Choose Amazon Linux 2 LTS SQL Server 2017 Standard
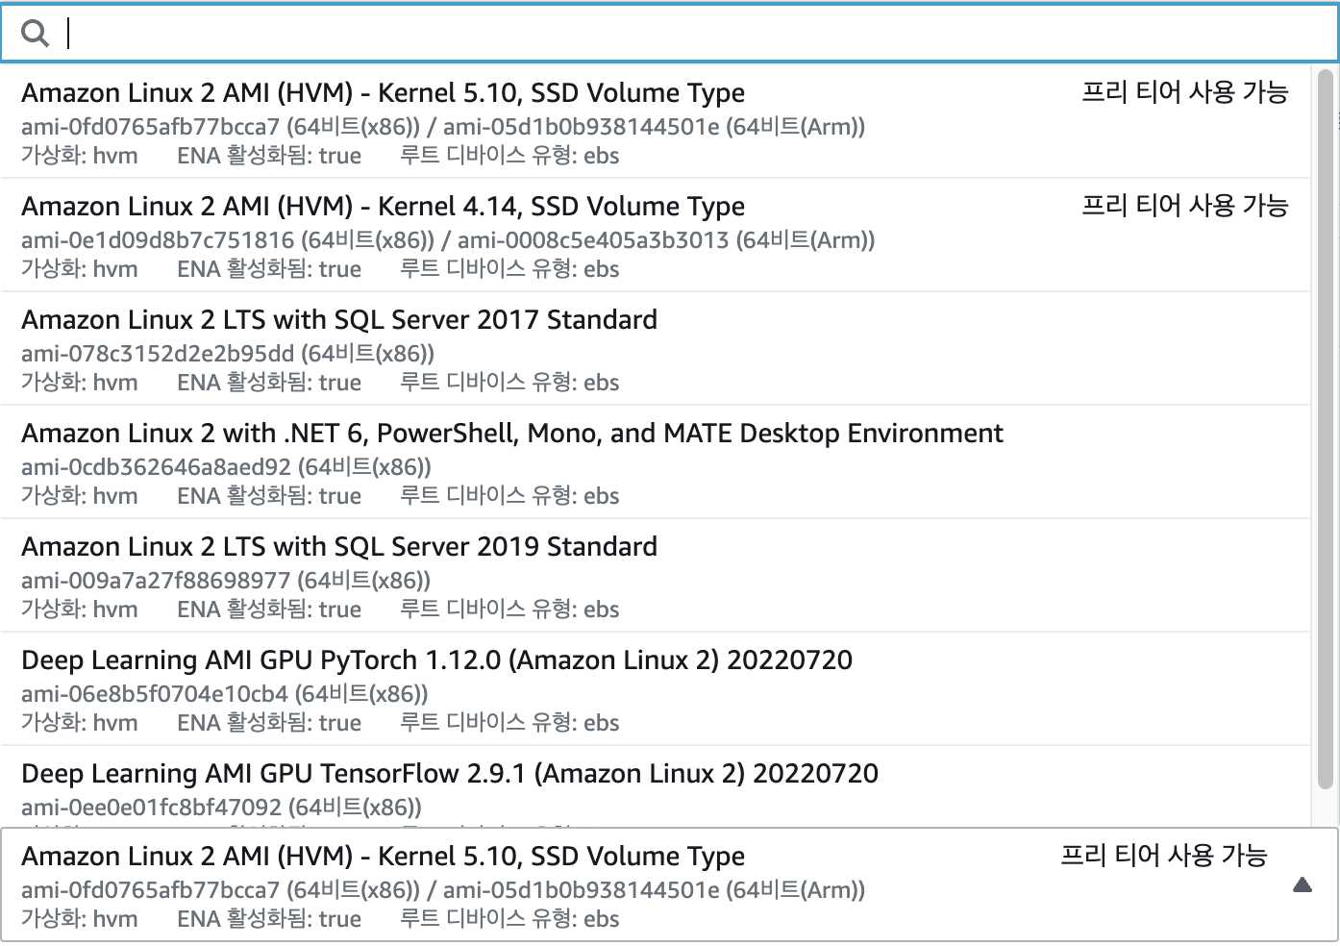The width and height of the screenshot is (1340, 946). pos(655,349)
